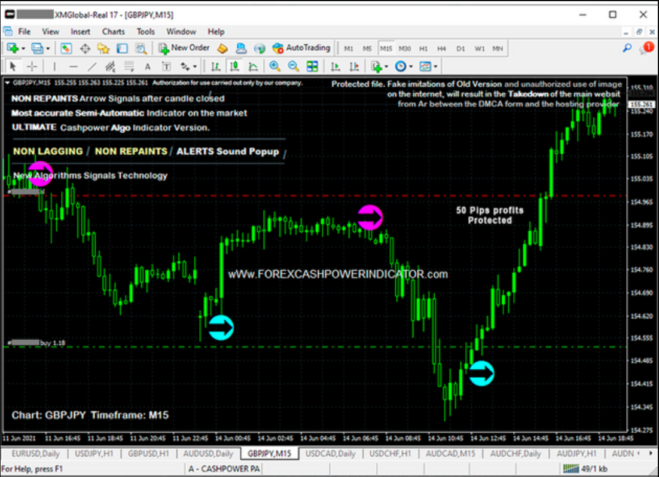Switch to the AUDCAD,M15 chart tab
This screenshot has width=659, height=477.
point(450,454)
